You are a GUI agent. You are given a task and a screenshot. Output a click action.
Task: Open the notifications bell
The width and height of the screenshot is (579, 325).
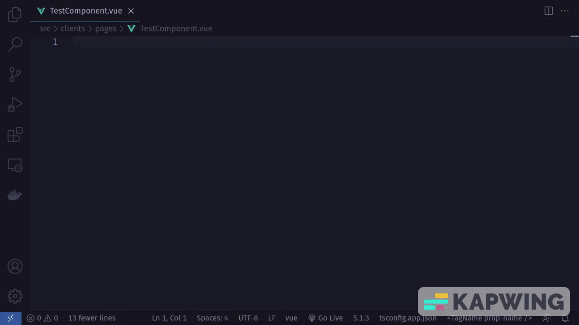pos(565,318)
